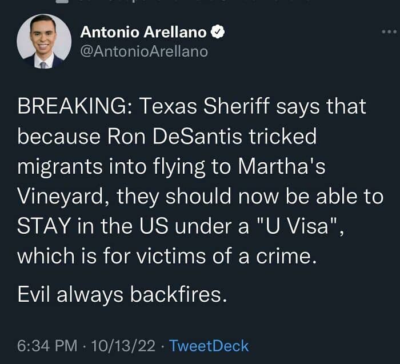Click the display name Antonio Arellano
This screenshot has width=400, height=364.
pos(143,33)
